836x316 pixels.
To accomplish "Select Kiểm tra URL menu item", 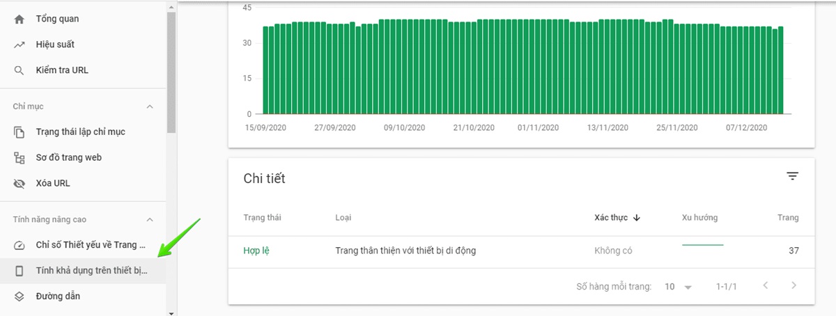I will pyautogui.click(x=62, y=70).
